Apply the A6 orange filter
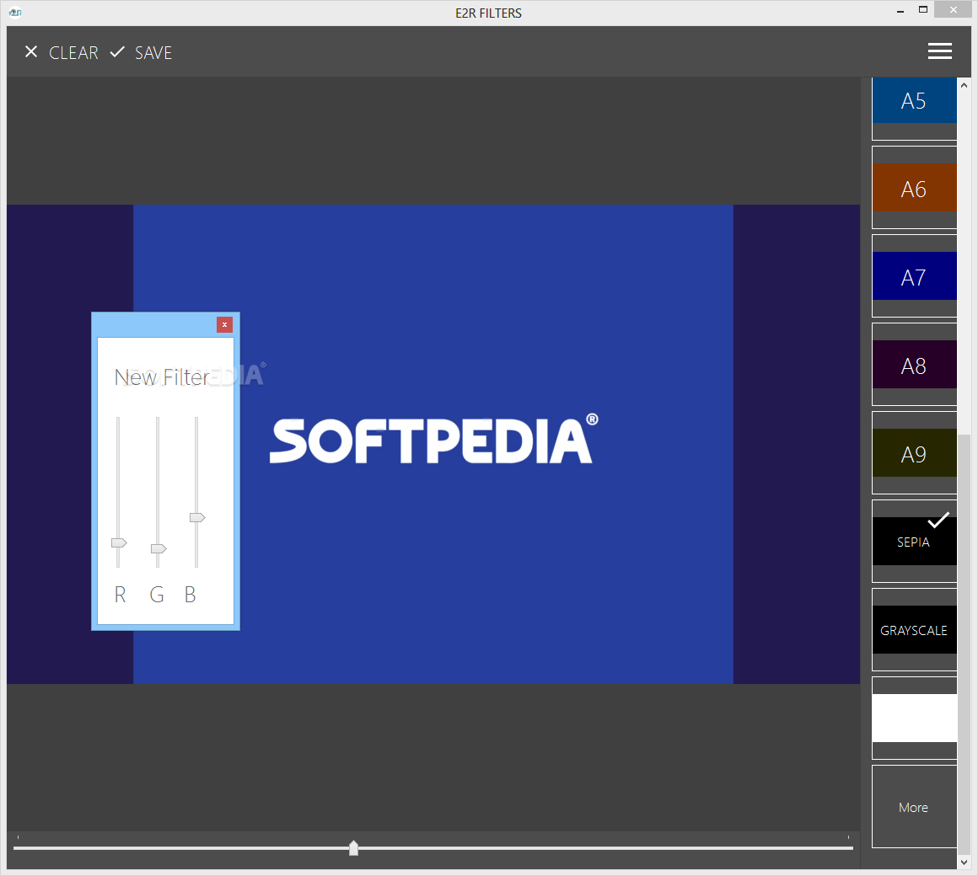The height and width of the screenshot is (876, 978). (914, 188)
